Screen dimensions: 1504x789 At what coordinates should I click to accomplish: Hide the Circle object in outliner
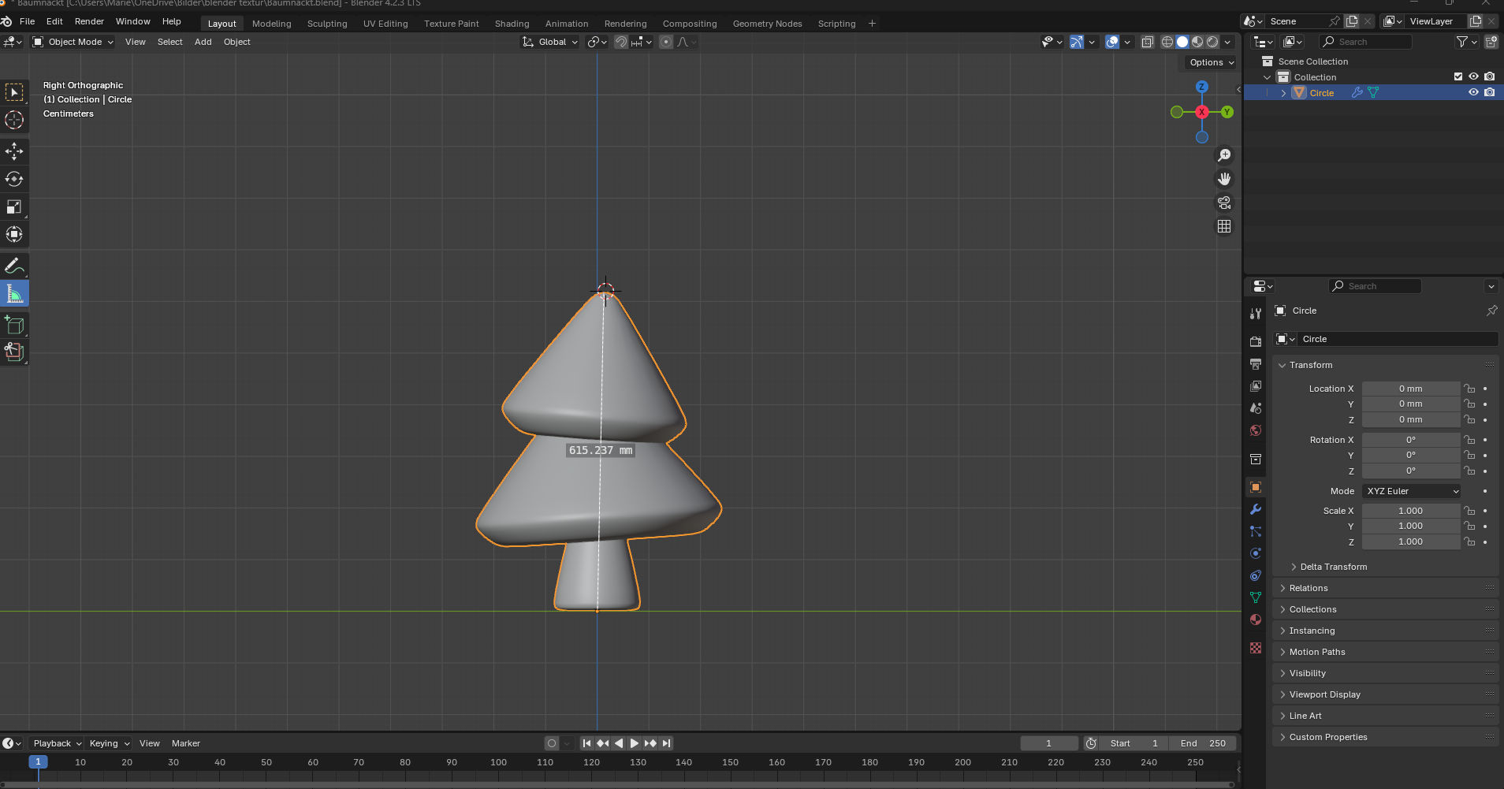pyautogui.click(x=1472, y=92)
